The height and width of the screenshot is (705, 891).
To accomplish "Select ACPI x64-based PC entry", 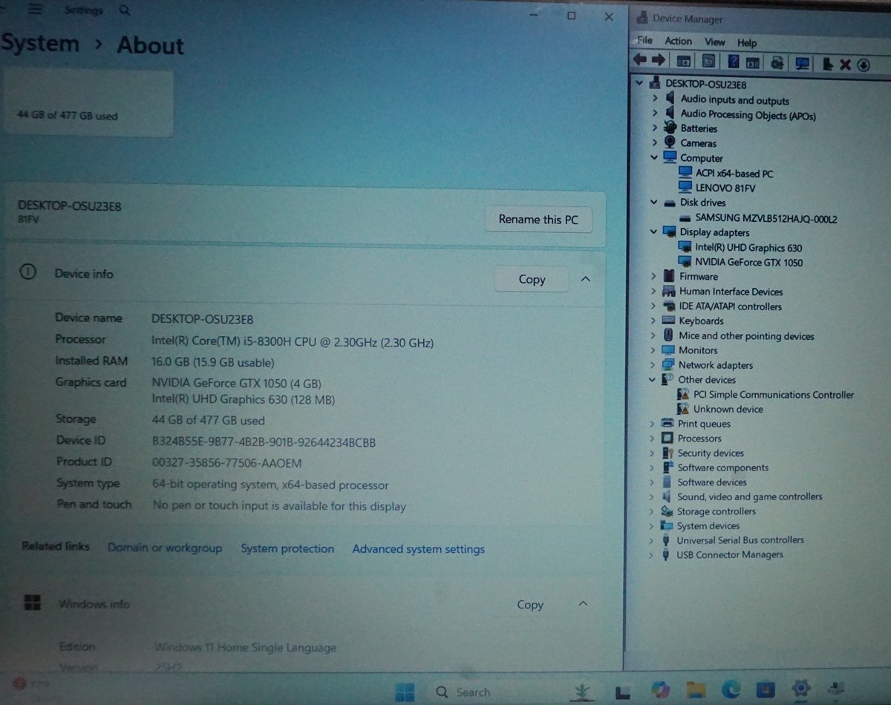I will pyautogui.click(x=734, y=174).
